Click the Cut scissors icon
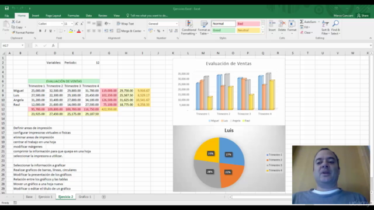The height and width of the screenshot is (210, 374). click(13, 22)
